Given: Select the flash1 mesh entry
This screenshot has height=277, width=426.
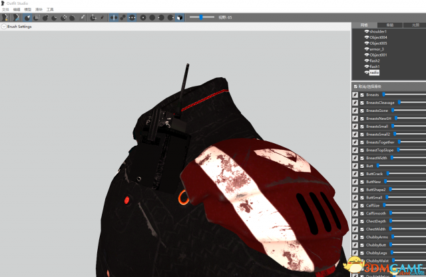Looking at the screenshot, I should point(374,67).
